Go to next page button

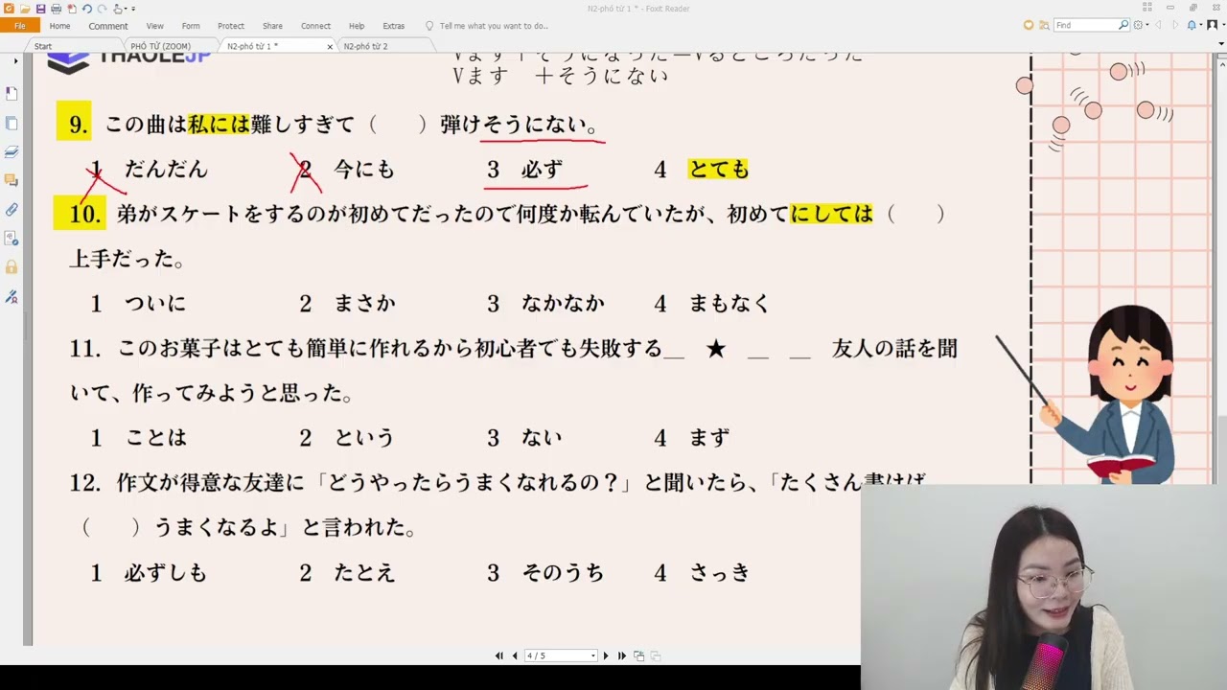[x=606, y=655]
